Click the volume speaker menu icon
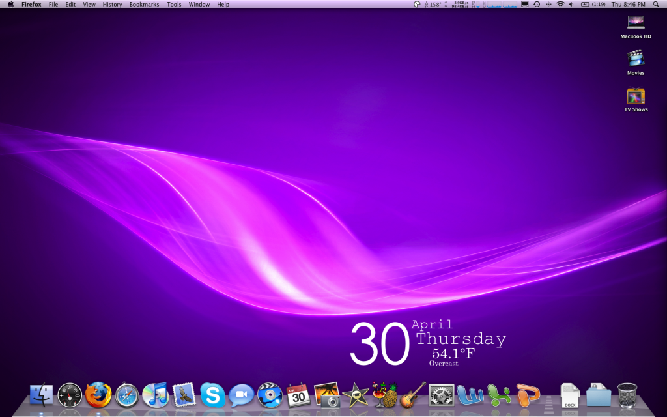The image size is (667, 417). [x=571, y=5]
